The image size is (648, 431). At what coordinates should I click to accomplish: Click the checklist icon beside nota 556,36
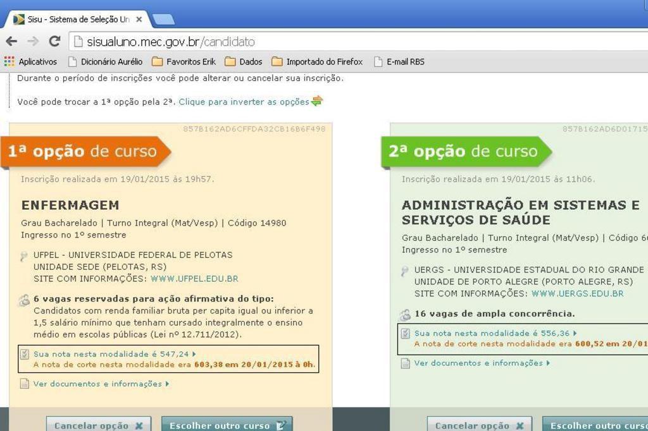pos(406,333)
